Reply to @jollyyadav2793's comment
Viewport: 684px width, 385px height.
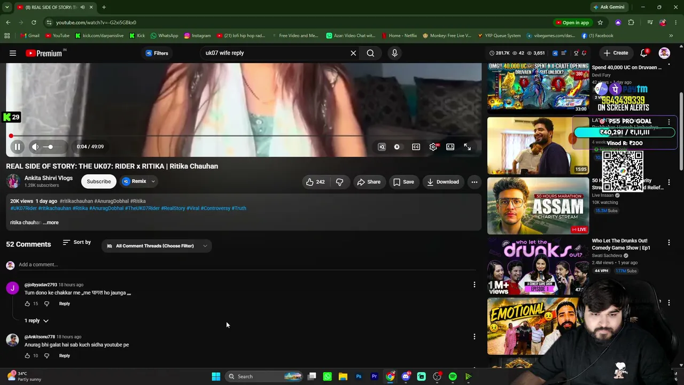click(x=64, y=304)
